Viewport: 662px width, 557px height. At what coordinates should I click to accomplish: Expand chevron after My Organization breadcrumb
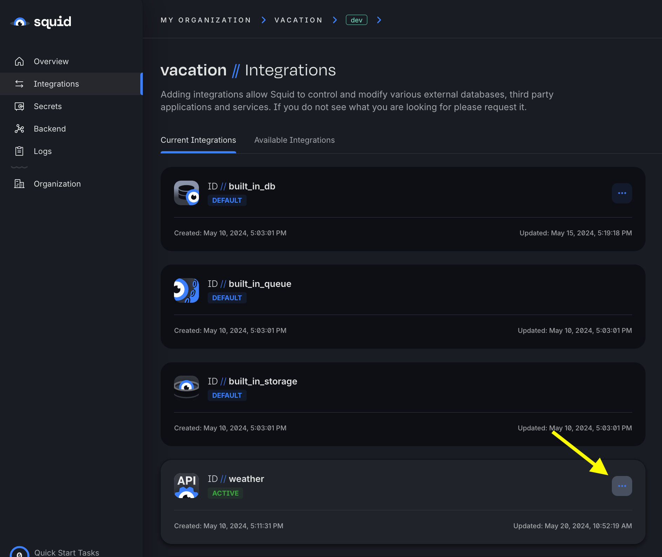(x=263, y=20)
